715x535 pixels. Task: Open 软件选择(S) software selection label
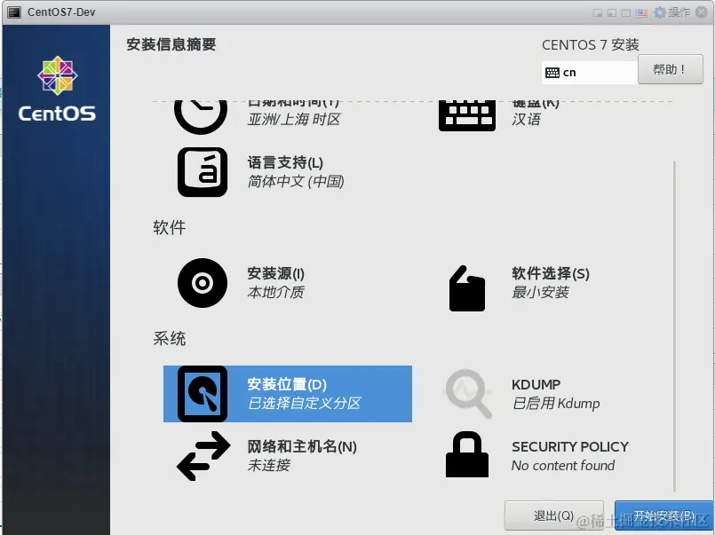pos(551,273)
